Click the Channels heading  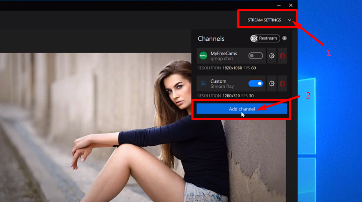pyautogui.click(x=211, y=39)
